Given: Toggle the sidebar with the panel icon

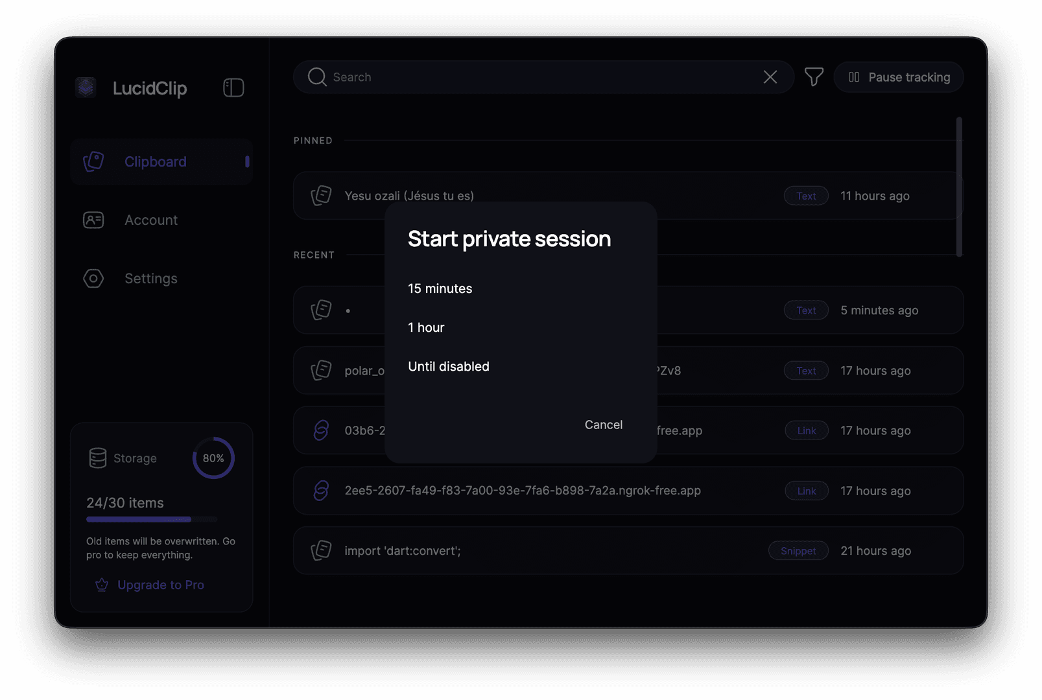Looking at the screenshot, I should 233,87.
